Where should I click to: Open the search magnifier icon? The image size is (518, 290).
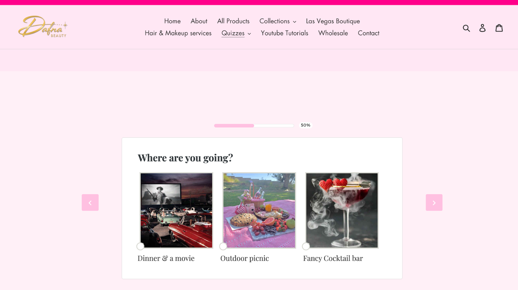466,28
